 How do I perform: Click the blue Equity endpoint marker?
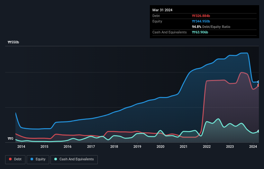click(x=258, y=82)
